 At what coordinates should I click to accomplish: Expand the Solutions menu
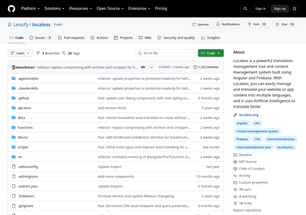(x=54, y=9)
